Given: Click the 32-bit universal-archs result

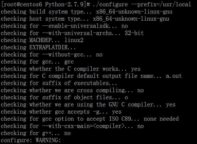Looking at the screenshot, I should (x=134, y=33).
